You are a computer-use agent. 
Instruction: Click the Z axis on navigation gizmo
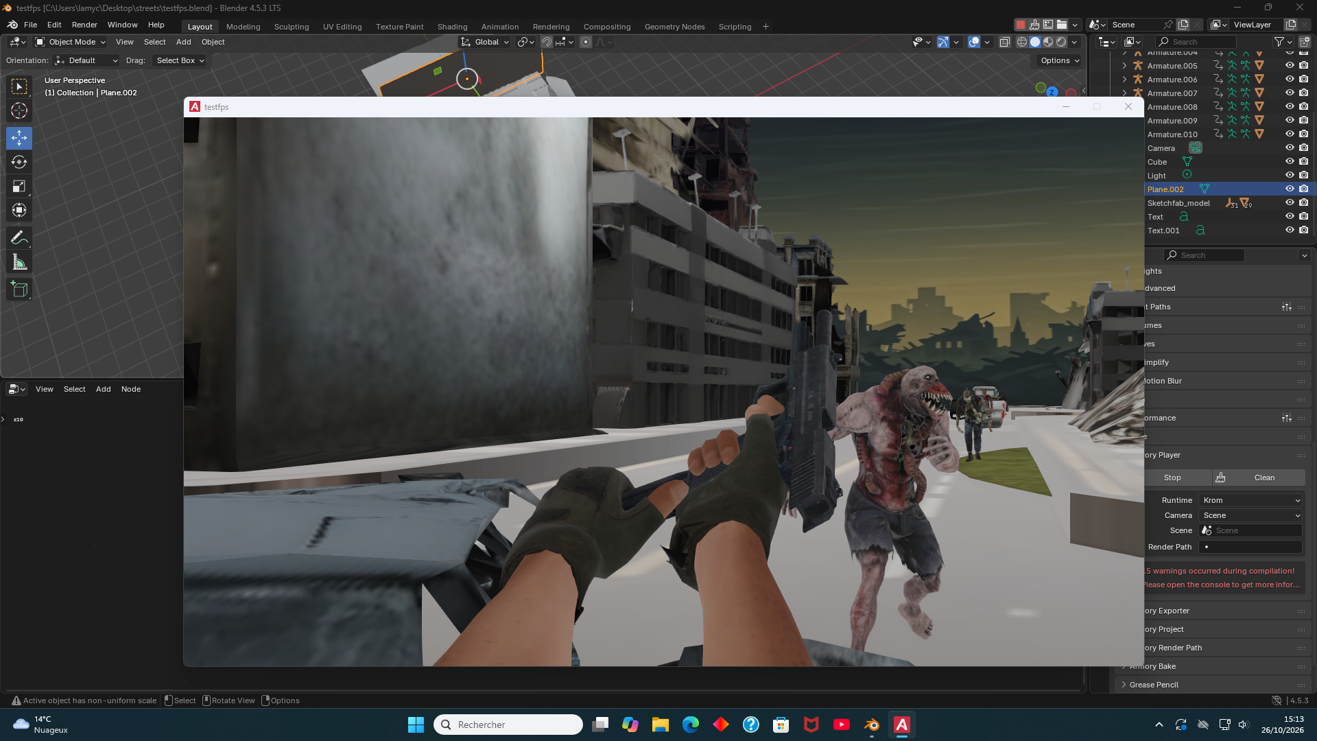(x=1052, y=92)
